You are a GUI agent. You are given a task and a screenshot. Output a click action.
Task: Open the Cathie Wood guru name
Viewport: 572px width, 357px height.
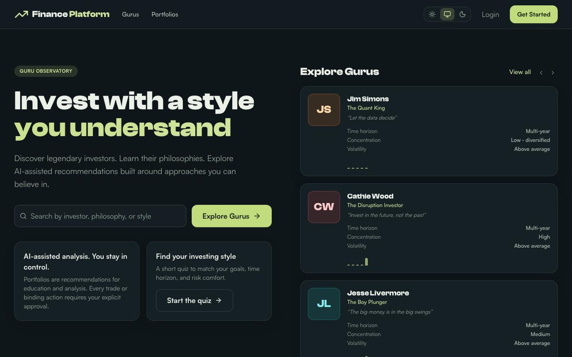tap(370, 196)
